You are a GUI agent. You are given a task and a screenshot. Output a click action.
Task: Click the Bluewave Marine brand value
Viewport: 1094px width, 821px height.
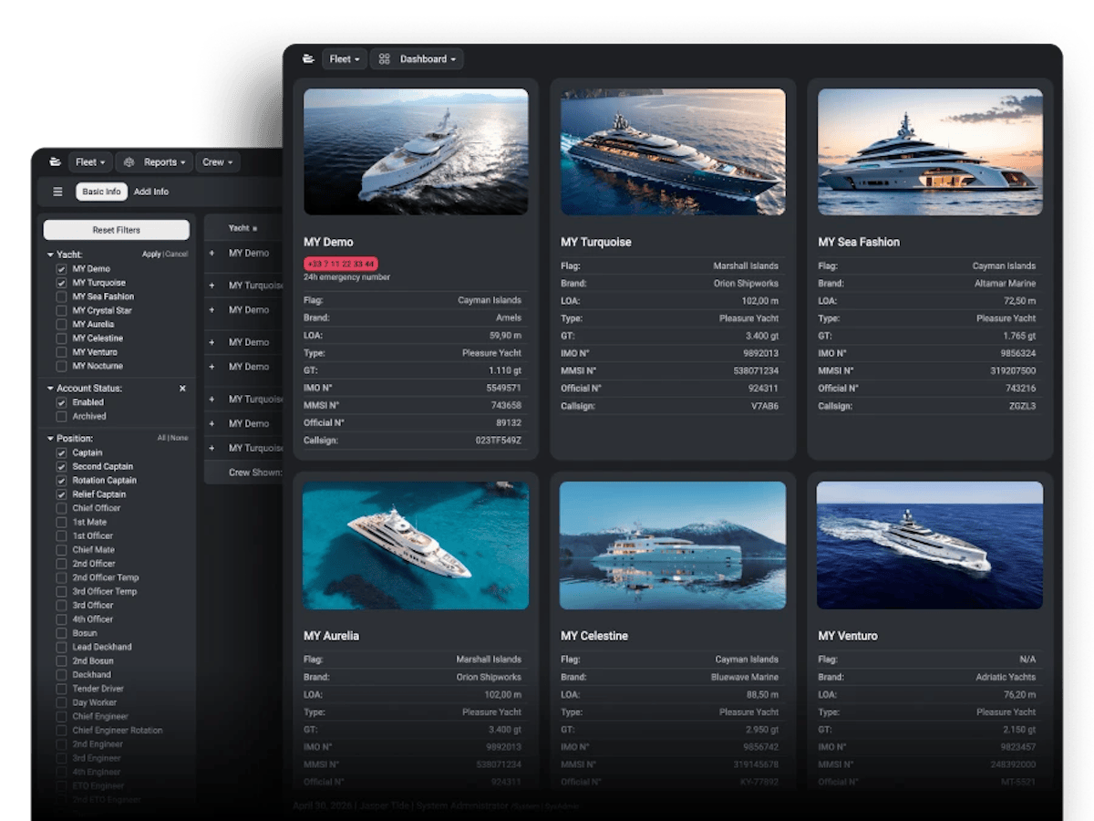[745, 677]
